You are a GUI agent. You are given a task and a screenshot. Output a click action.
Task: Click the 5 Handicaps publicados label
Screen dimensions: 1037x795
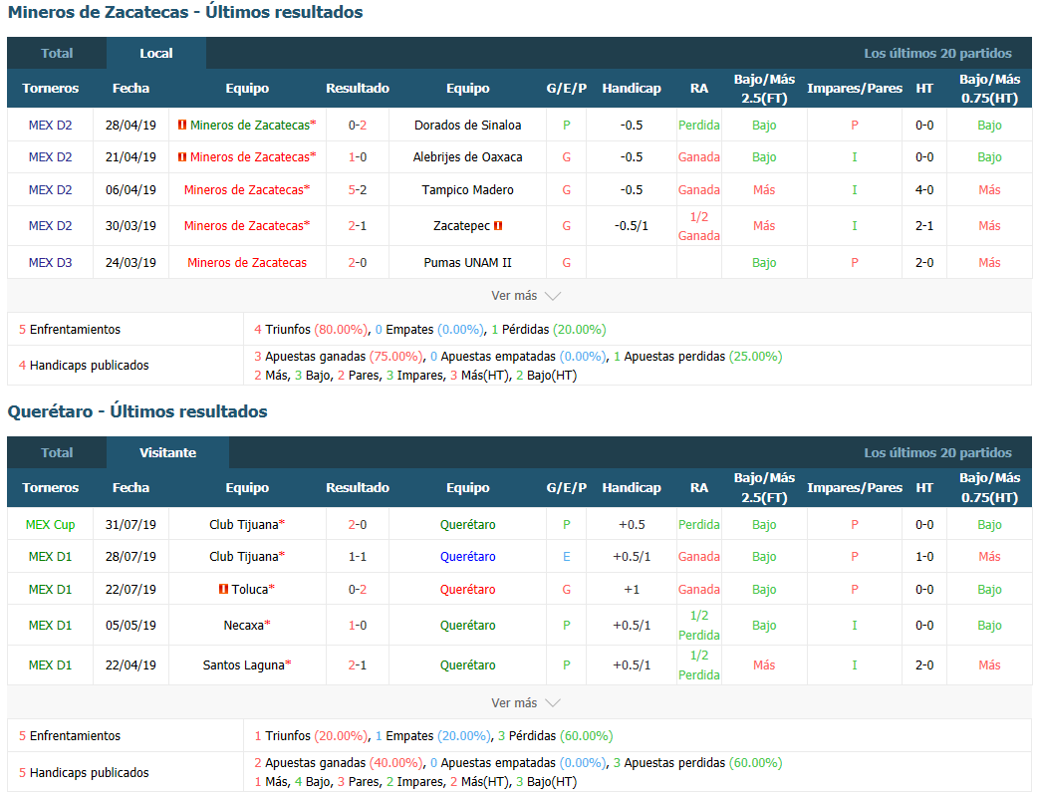tap(84, 772)
